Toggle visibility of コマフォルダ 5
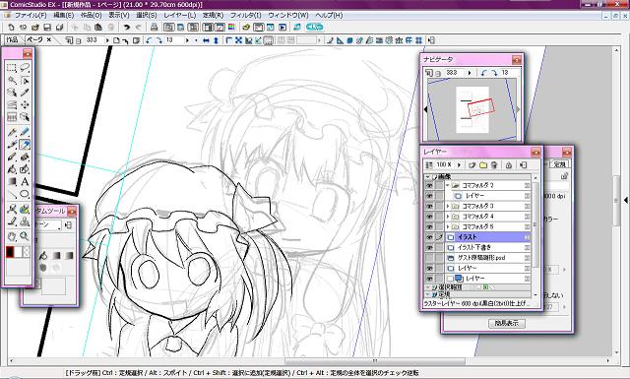Image resolution: width=630 pixels, height=379 pixels. pyautogui.click(x=429, y=226)
